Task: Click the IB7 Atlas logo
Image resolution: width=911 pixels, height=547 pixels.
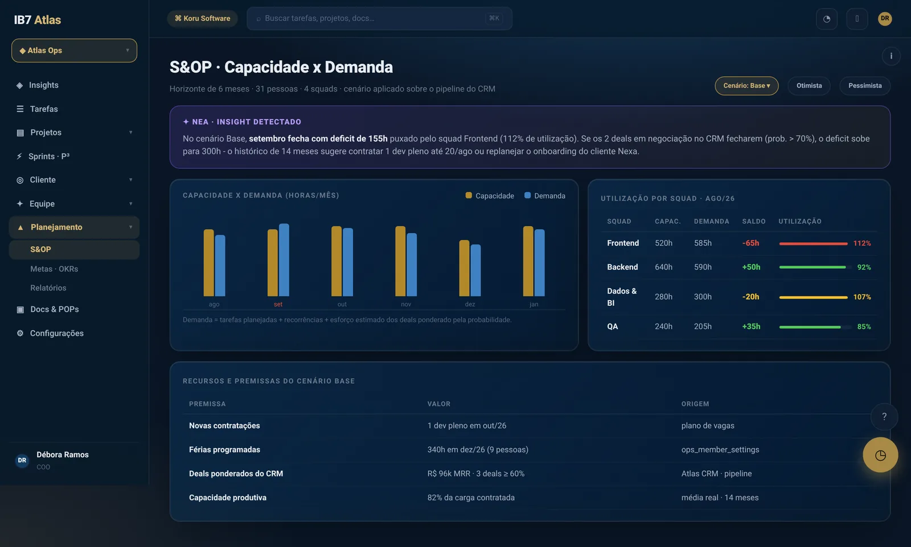Action: [x=38, y=20]
